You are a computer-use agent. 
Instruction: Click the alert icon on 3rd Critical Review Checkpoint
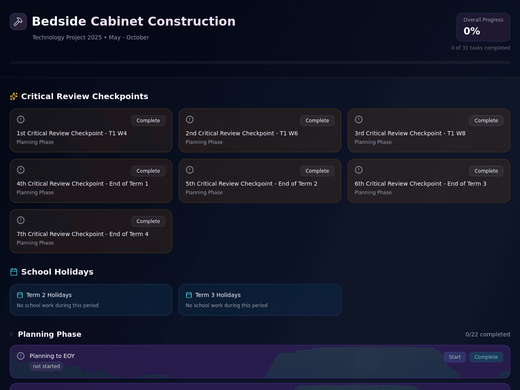pos(359,119)
